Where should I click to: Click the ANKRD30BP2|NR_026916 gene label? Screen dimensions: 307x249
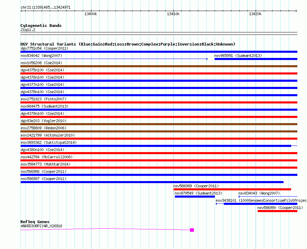click(41, 226)
